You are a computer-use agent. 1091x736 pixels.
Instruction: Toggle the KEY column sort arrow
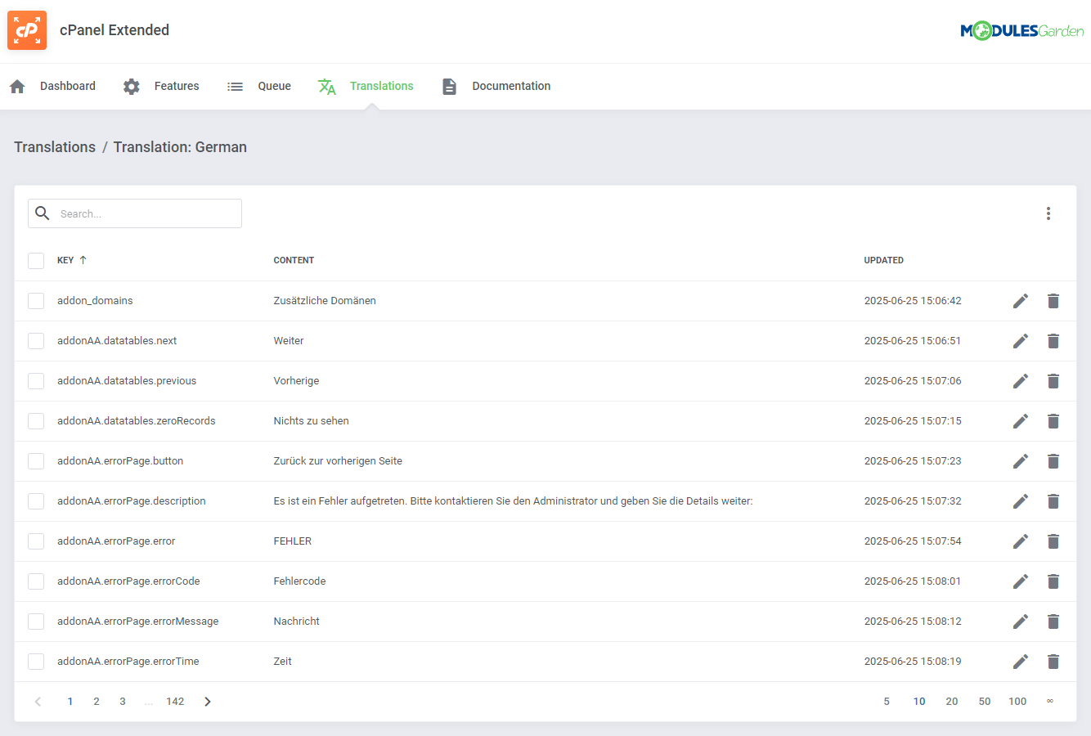(x=83, y=259)
